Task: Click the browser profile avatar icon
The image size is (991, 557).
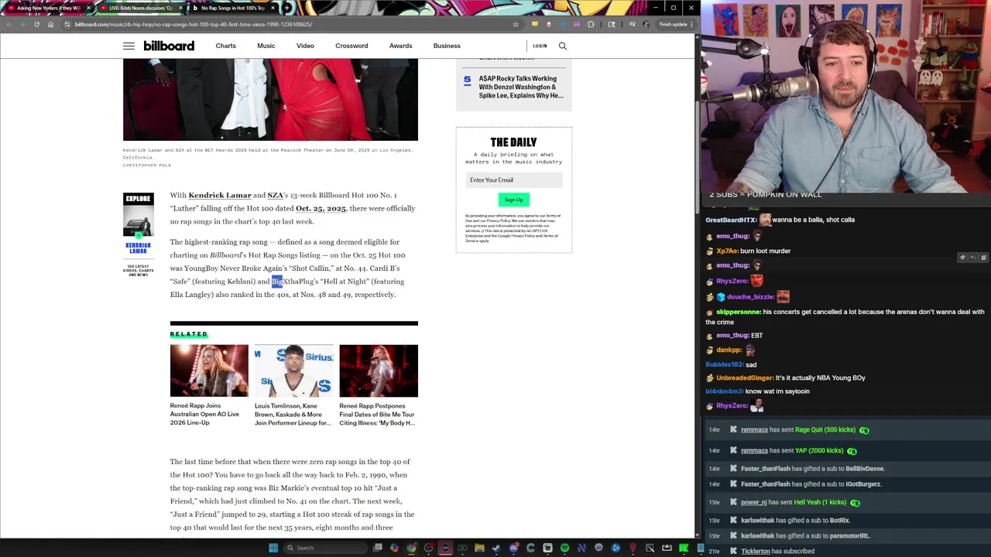Action: point(646,24)
